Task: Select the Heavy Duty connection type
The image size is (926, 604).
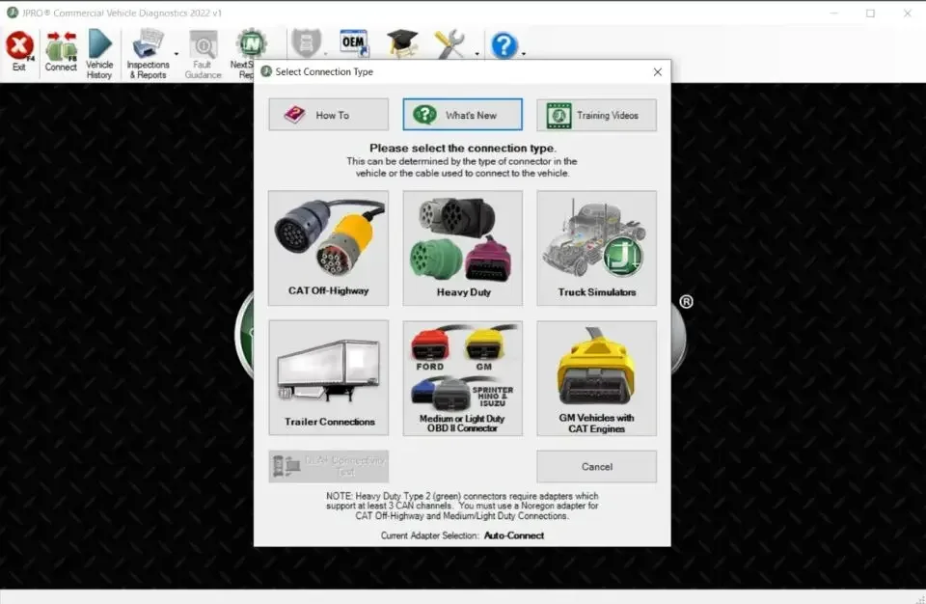Action: click(x=462, y=246)
